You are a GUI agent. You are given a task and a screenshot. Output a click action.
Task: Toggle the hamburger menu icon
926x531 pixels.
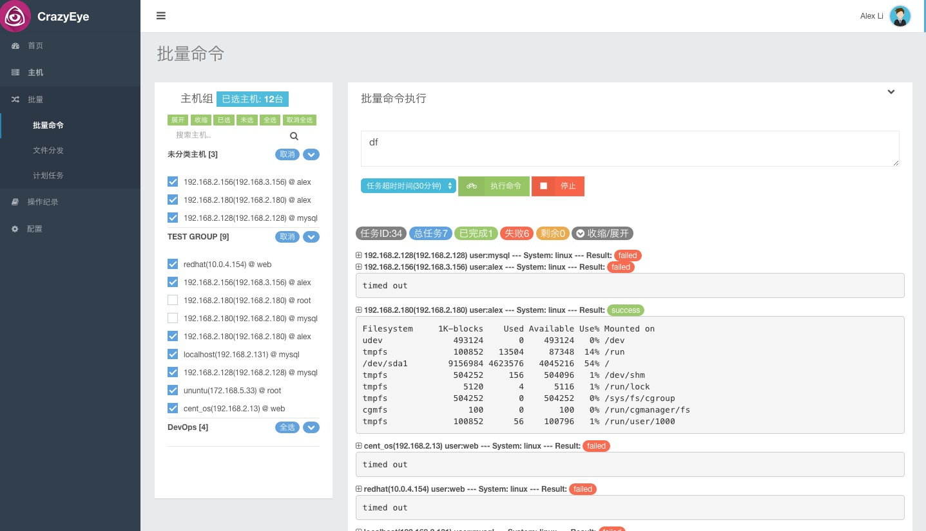161,15
